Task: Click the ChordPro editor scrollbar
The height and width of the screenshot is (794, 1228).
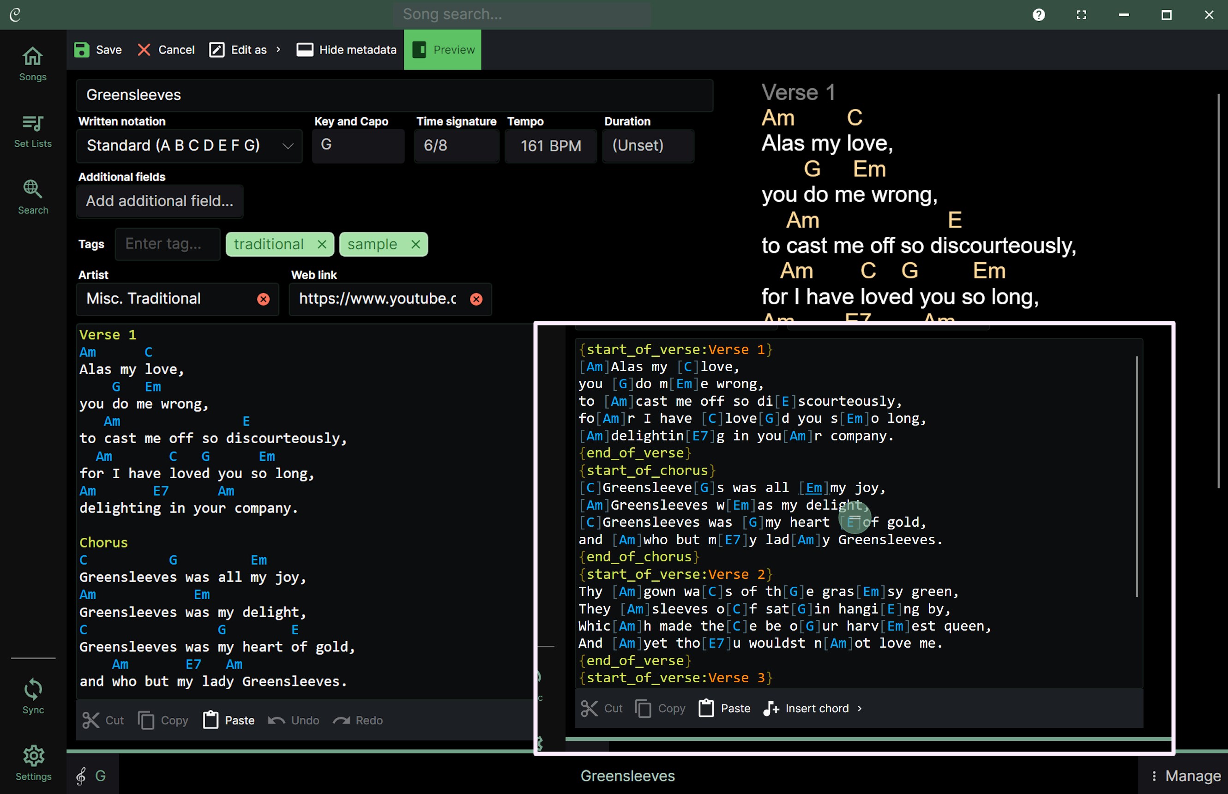Action: (x=1137, y=476)
